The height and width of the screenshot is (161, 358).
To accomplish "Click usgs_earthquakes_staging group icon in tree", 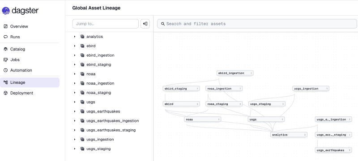I will click(82, 130).
